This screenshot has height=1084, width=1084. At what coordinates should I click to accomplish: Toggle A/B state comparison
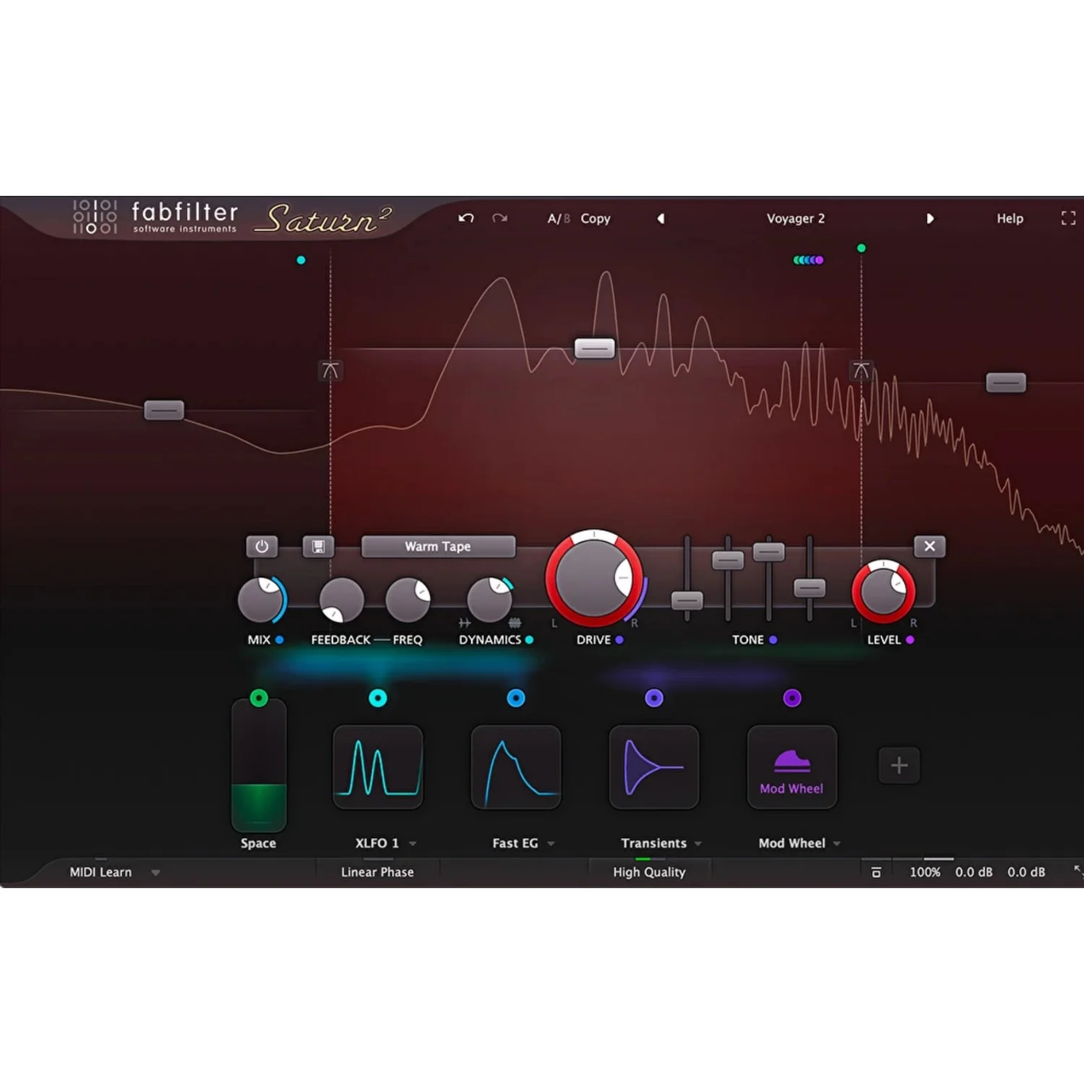(x=559, y=218)
